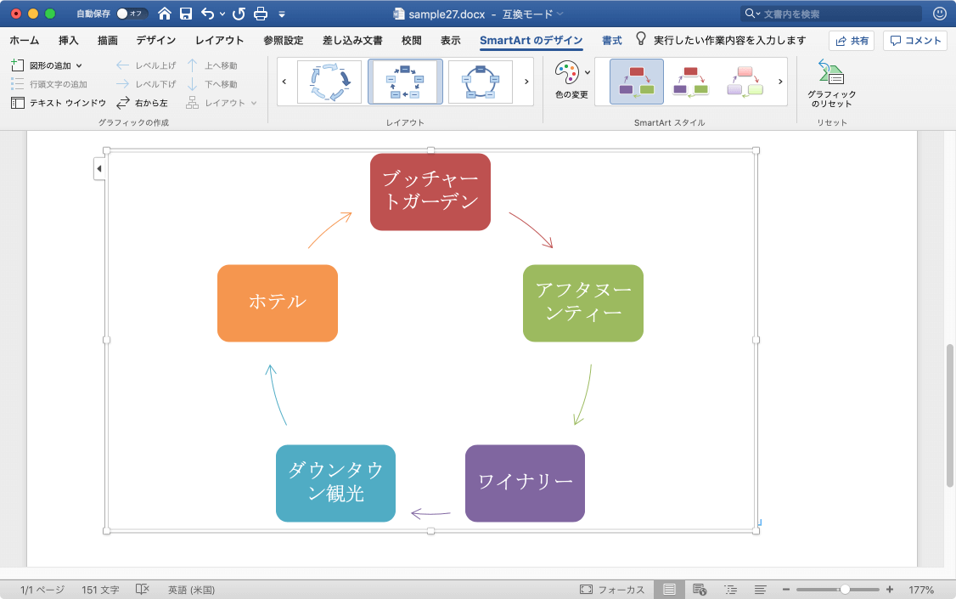Image resolution: width=956 pixels, height=599 pixels.
Task: Show previous layouts in the layout gallery
Action: tap(284, 82)
